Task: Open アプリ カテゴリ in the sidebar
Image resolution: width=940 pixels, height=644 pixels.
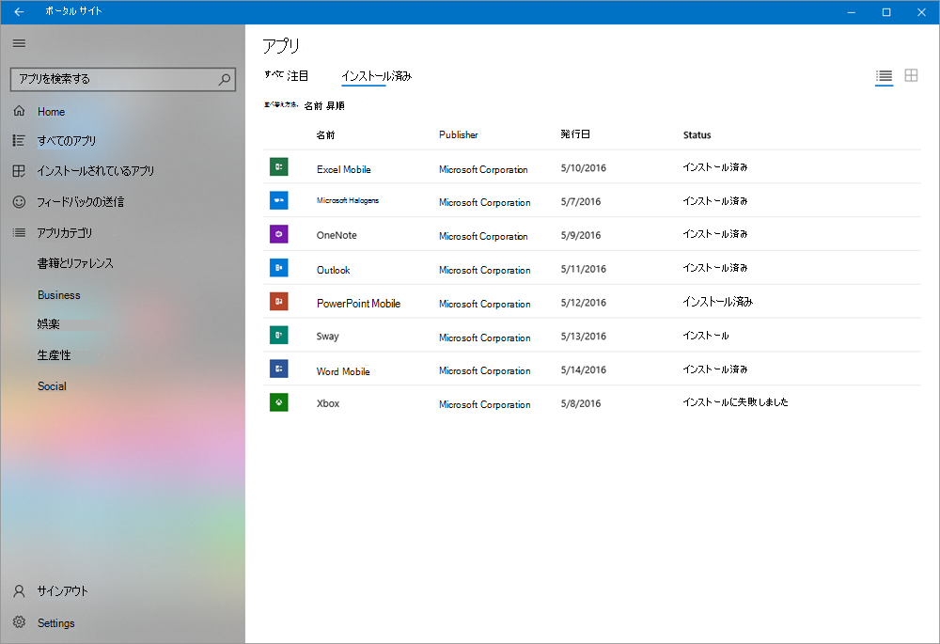Action: (65, 232)
